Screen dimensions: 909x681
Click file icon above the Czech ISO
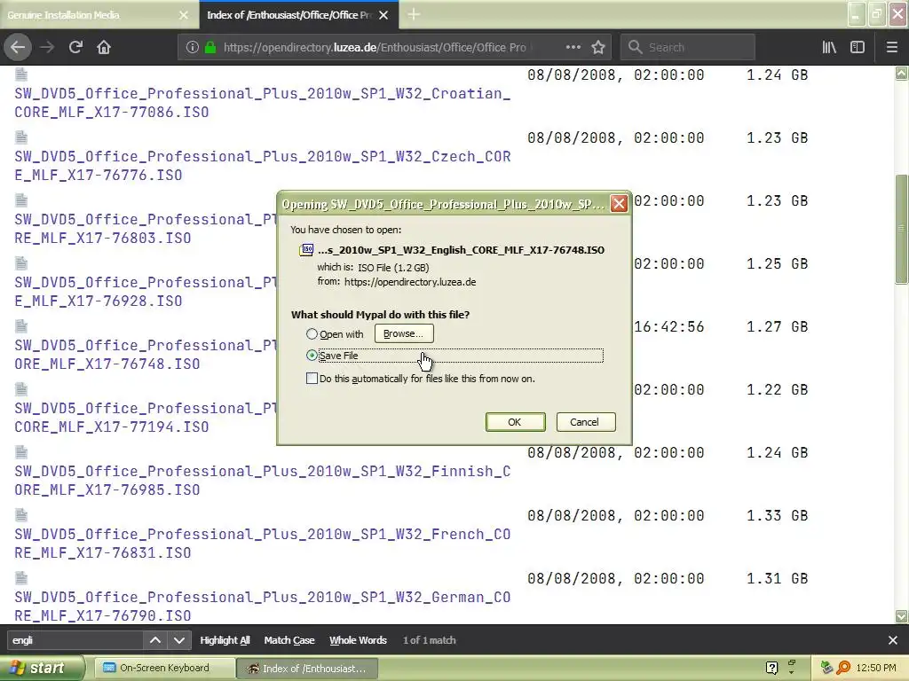21,137
